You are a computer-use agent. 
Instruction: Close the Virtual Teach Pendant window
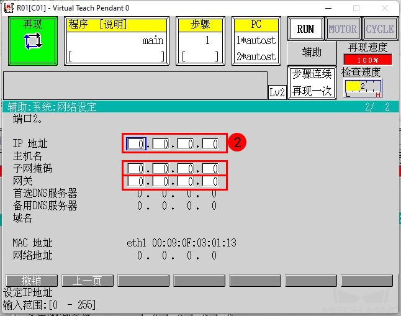[385, 8]
